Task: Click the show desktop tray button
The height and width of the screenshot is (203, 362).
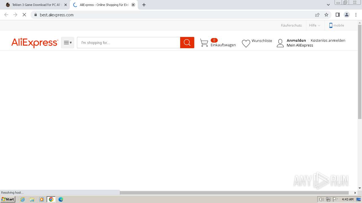Action: coord(359,199)
